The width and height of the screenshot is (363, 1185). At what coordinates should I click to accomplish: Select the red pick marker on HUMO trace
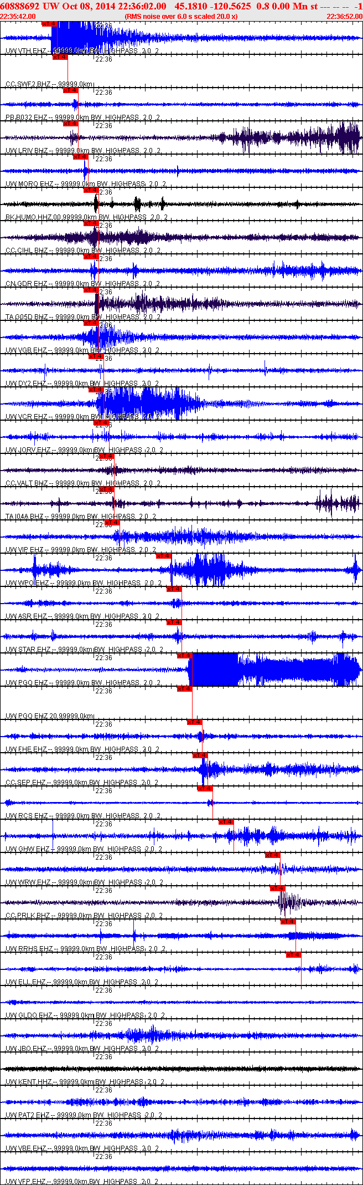click(x=91, y=190)
